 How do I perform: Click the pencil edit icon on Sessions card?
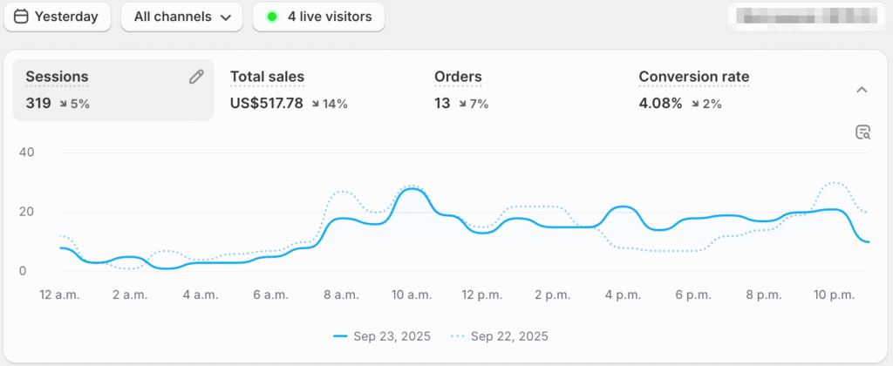196,77
